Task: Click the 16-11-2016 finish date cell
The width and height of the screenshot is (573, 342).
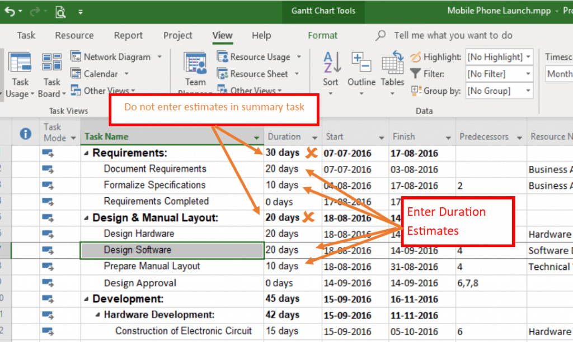Action: point(422,300)
